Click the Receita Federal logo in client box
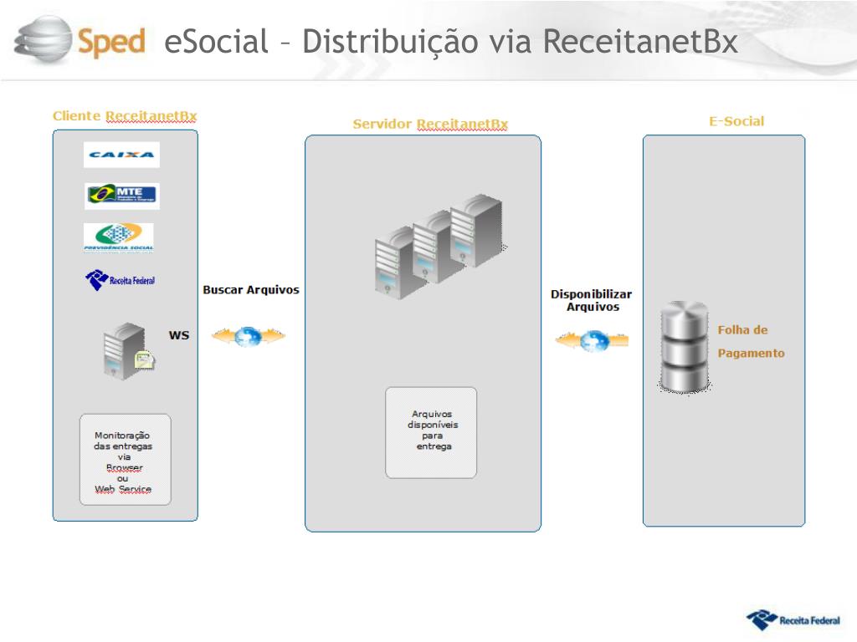 coord(121,280)
